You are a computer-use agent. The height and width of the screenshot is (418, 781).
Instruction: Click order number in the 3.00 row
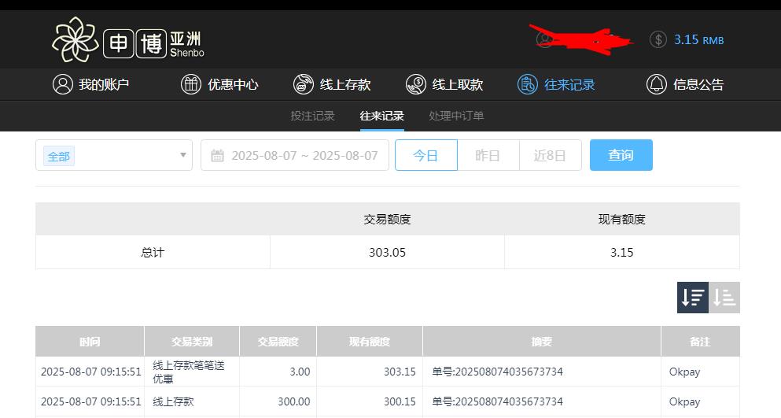click(x=497, y=372)
